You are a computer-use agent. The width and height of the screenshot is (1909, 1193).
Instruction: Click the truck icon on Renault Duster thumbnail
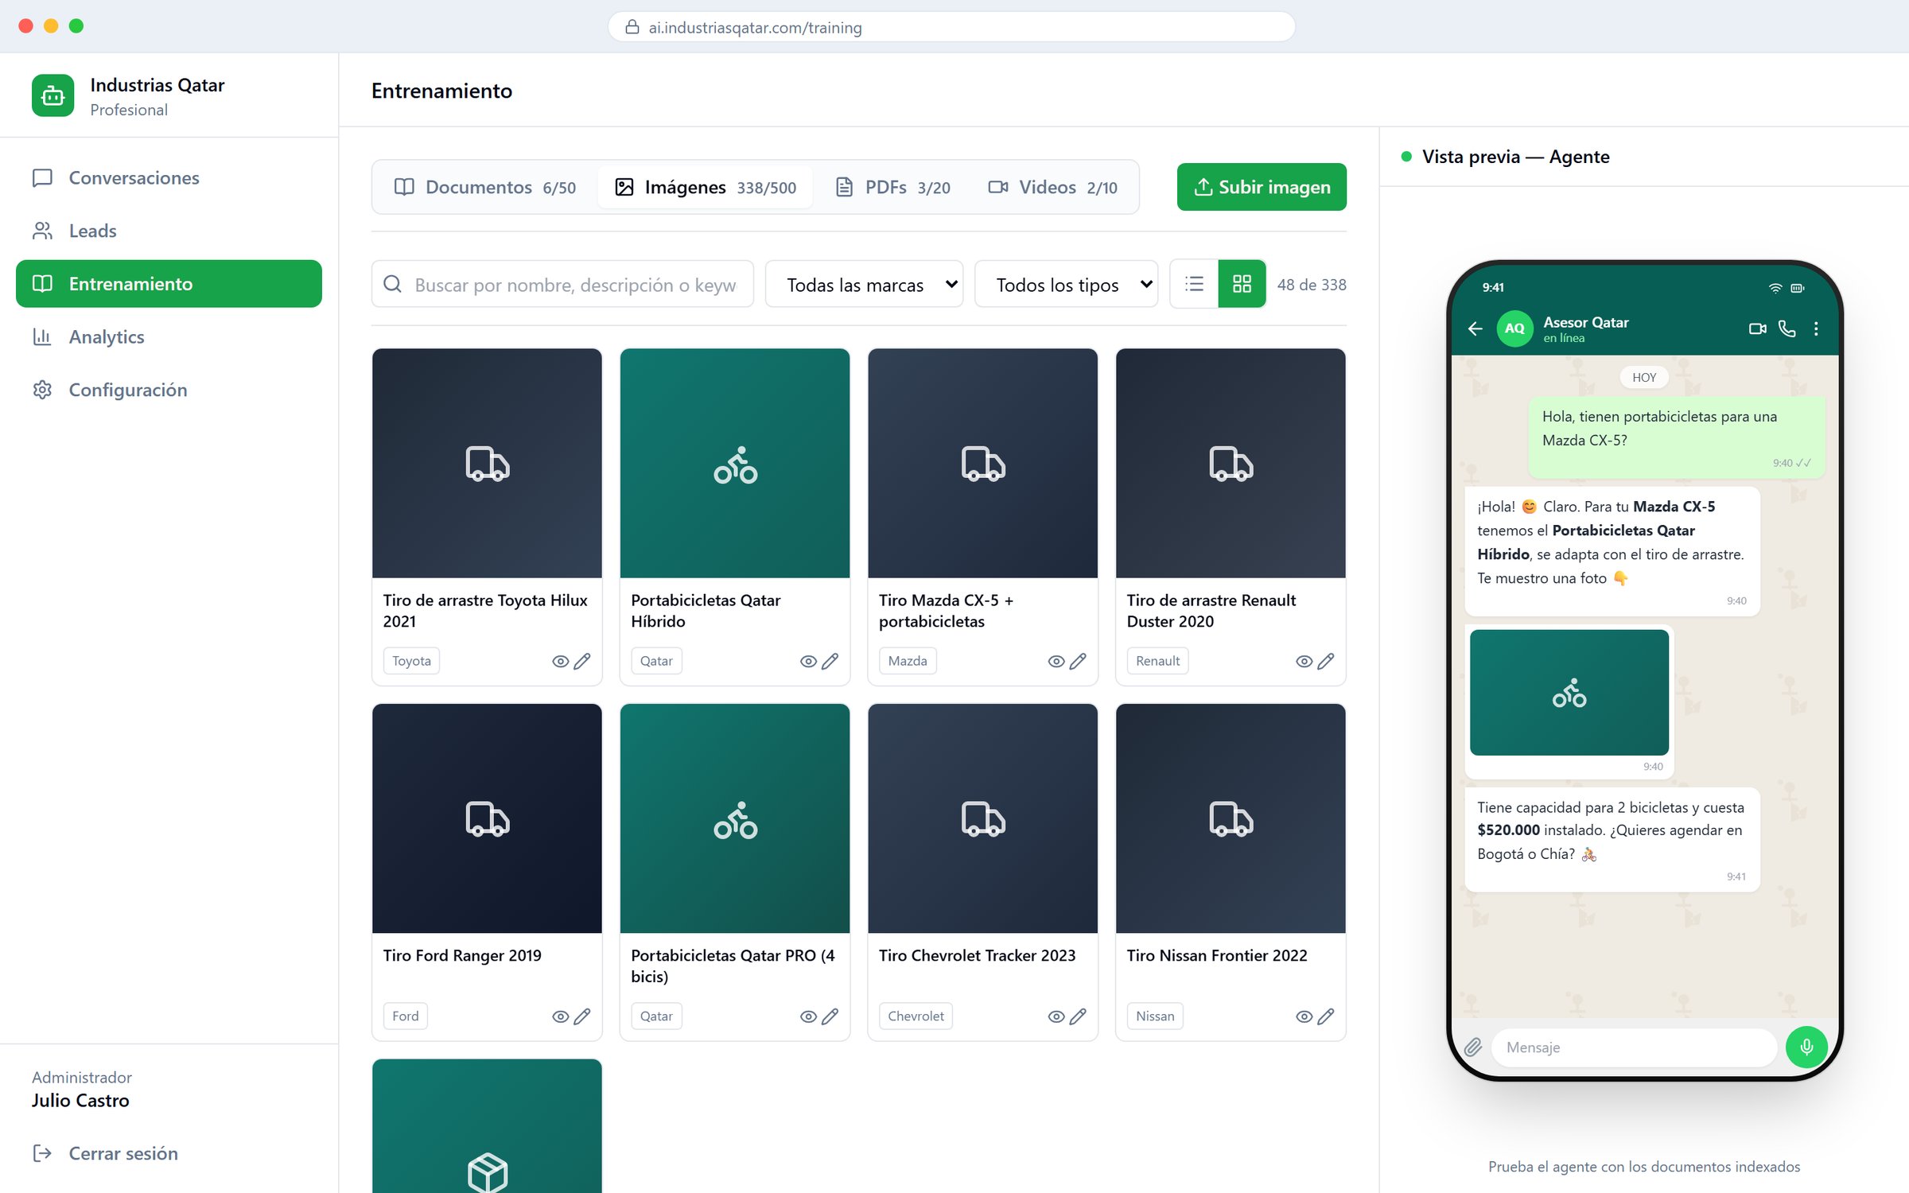[1231, 464]
